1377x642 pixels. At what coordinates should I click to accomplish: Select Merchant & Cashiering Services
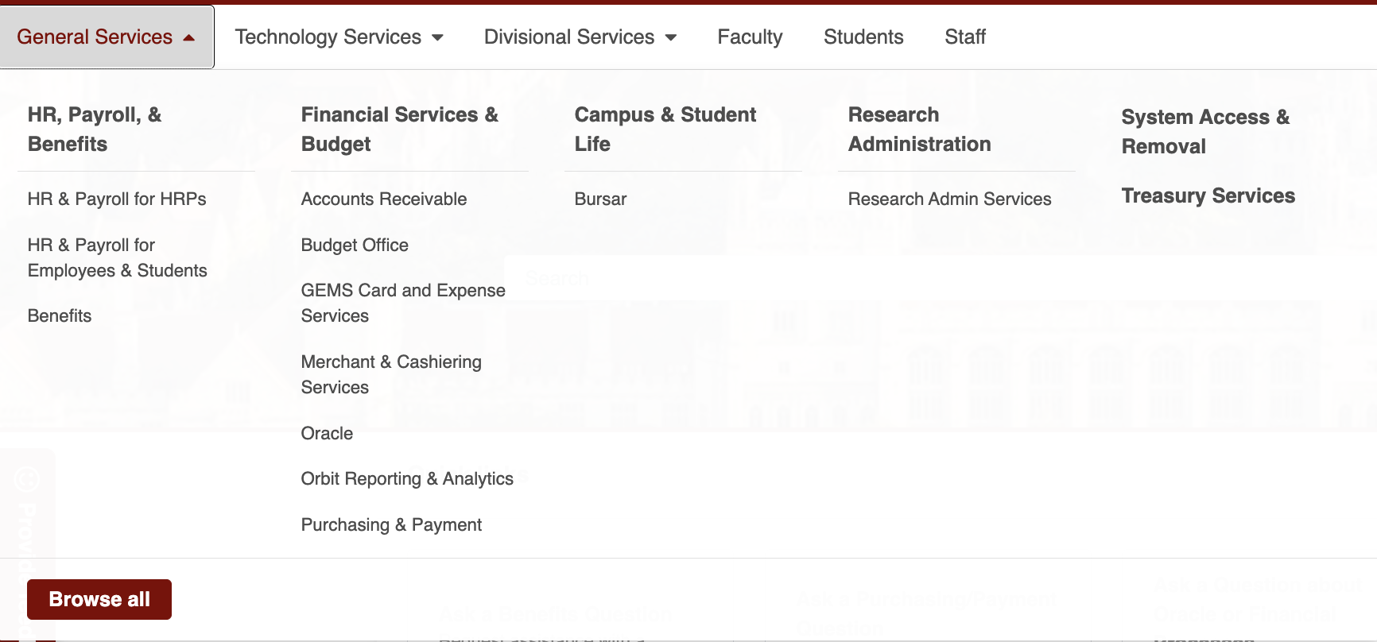pyautogui.click(x=390, y=374)
